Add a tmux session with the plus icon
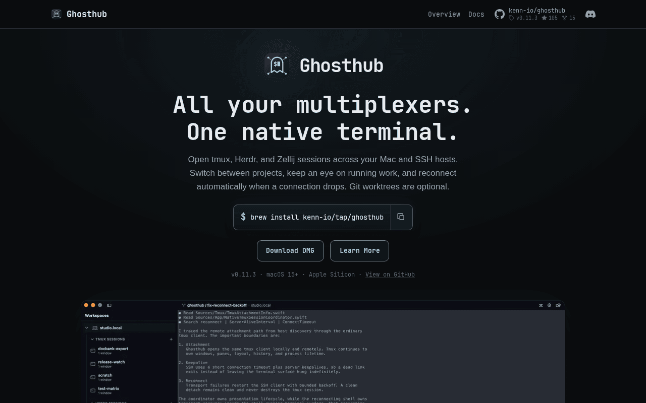 coord(171,340)
